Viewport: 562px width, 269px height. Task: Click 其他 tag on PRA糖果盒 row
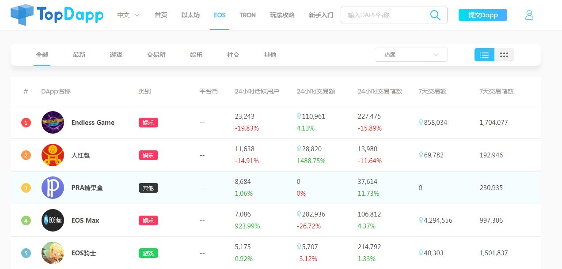point(148,188)
